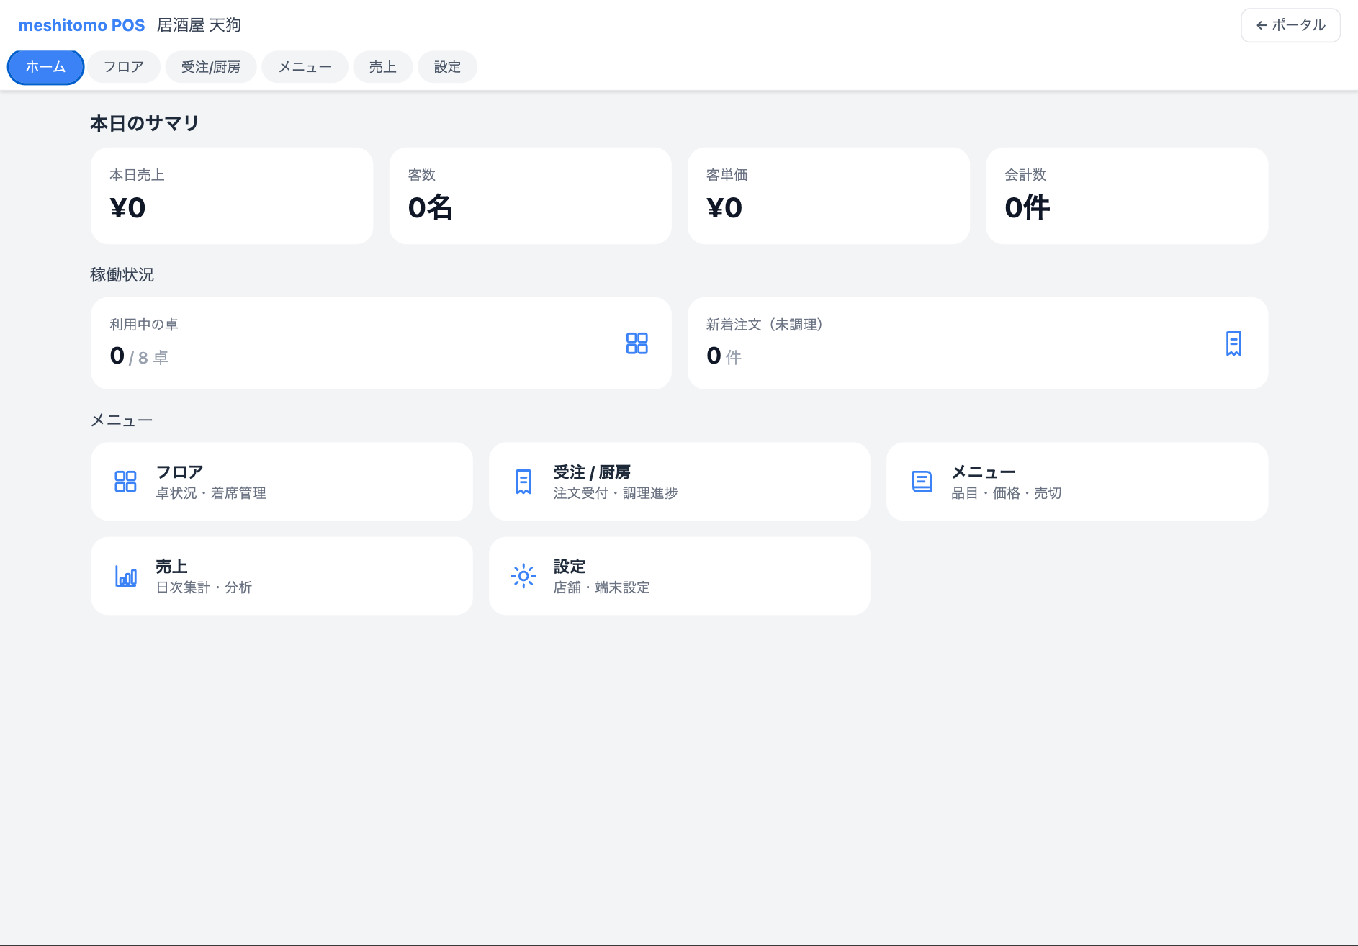Click the receipt icon on 受注/厨房 card
The image size is (1358, 946).
tap(523, 482)
